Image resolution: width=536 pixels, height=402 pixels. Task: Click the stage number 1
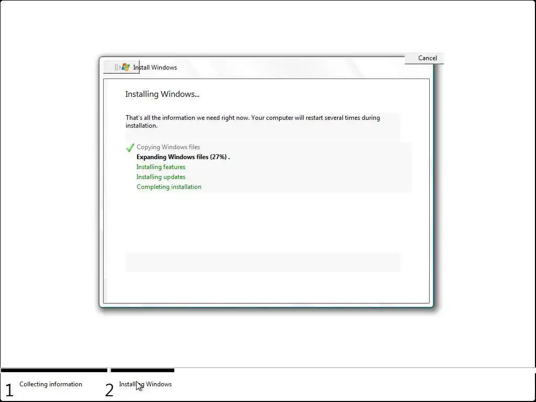(9, 390)
